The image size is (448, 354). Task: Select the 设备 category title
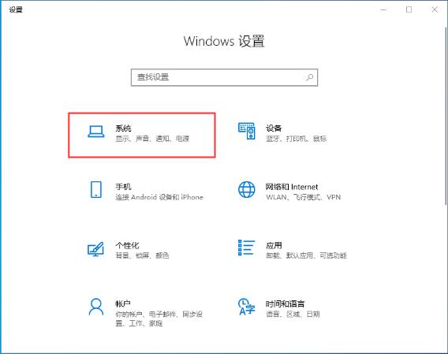(274, 128)
